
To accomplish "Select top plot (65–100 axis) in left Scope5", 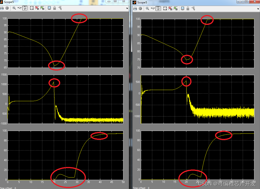I will pos(66,43).
